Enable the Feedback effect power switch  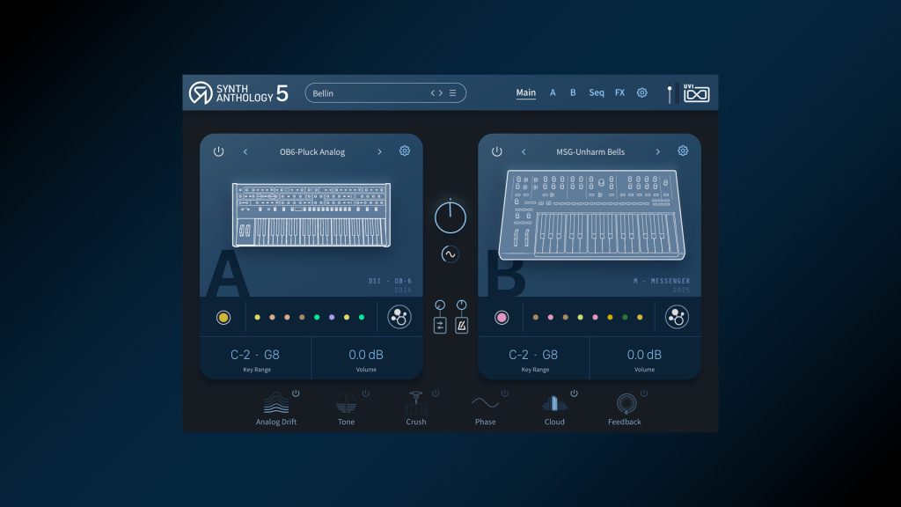(x=644, y=393)
